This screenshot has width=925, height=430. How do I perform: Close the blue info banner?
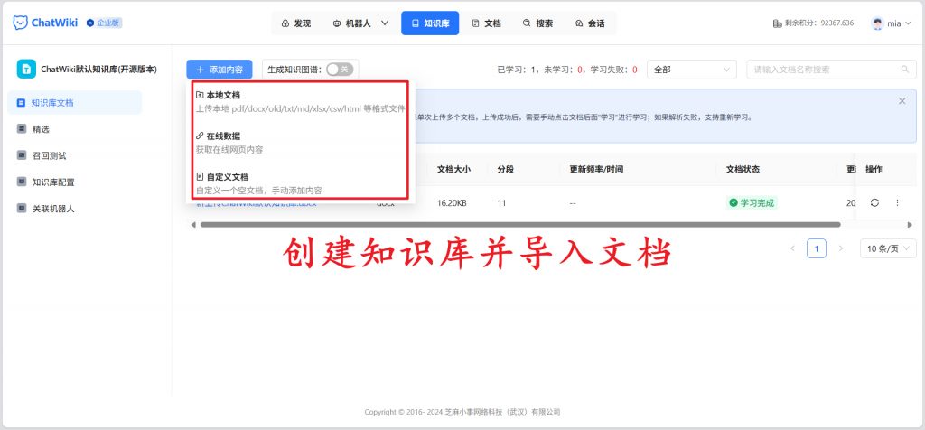click(902, 101)
